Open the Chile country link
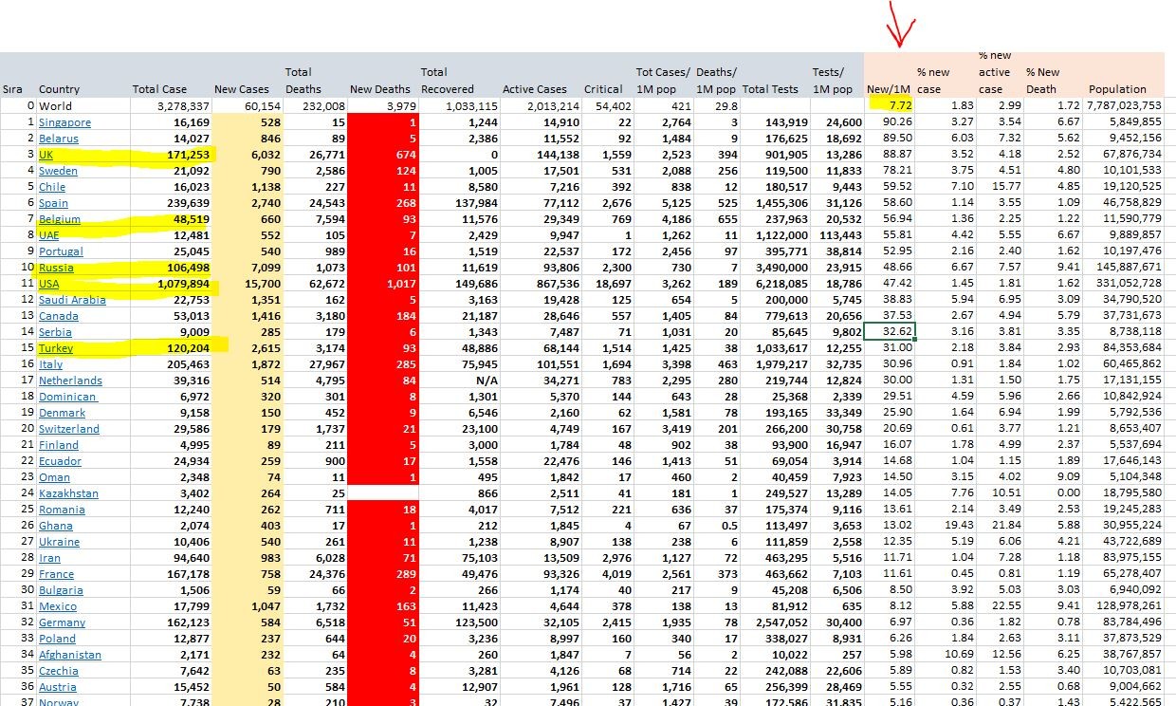 (51, 187)
